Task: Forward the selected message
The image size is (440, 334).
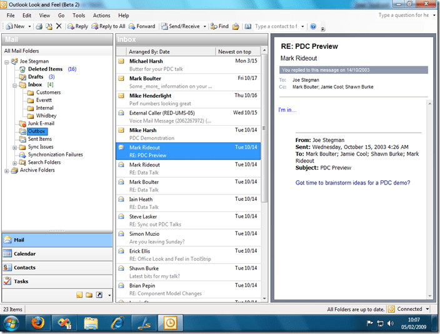Action: (142, 26)
